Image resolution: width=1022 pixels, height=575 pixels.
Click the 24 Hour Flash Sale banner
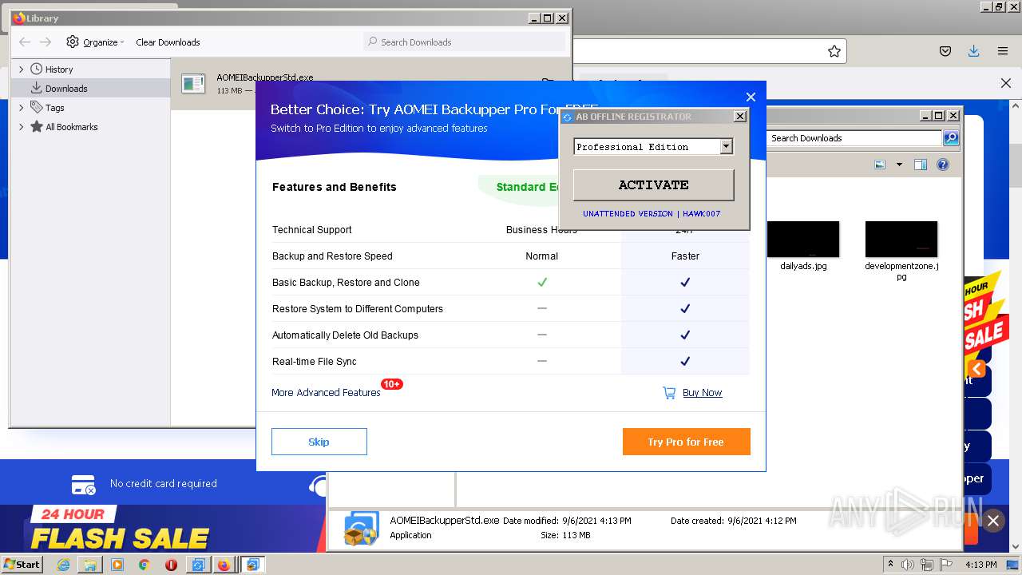coord(120,528)
